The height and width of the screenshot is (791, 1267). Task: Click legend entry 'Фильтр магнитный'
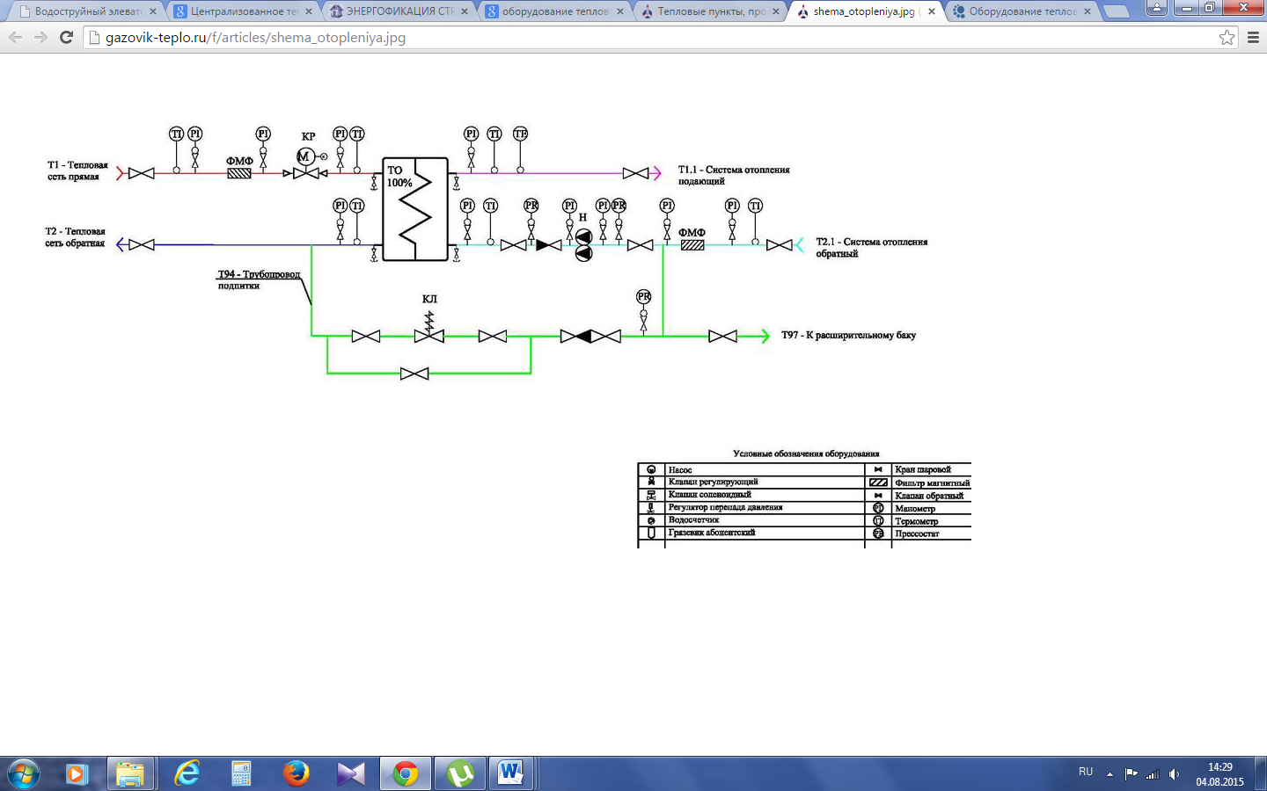[932, 483]
